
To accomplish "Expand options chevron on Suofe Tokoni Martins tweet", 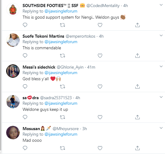I will [161, 36].
